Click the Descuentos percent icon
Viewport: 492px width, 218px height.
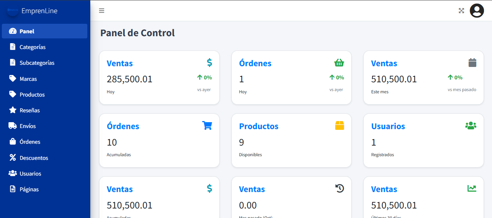(13, 158)
